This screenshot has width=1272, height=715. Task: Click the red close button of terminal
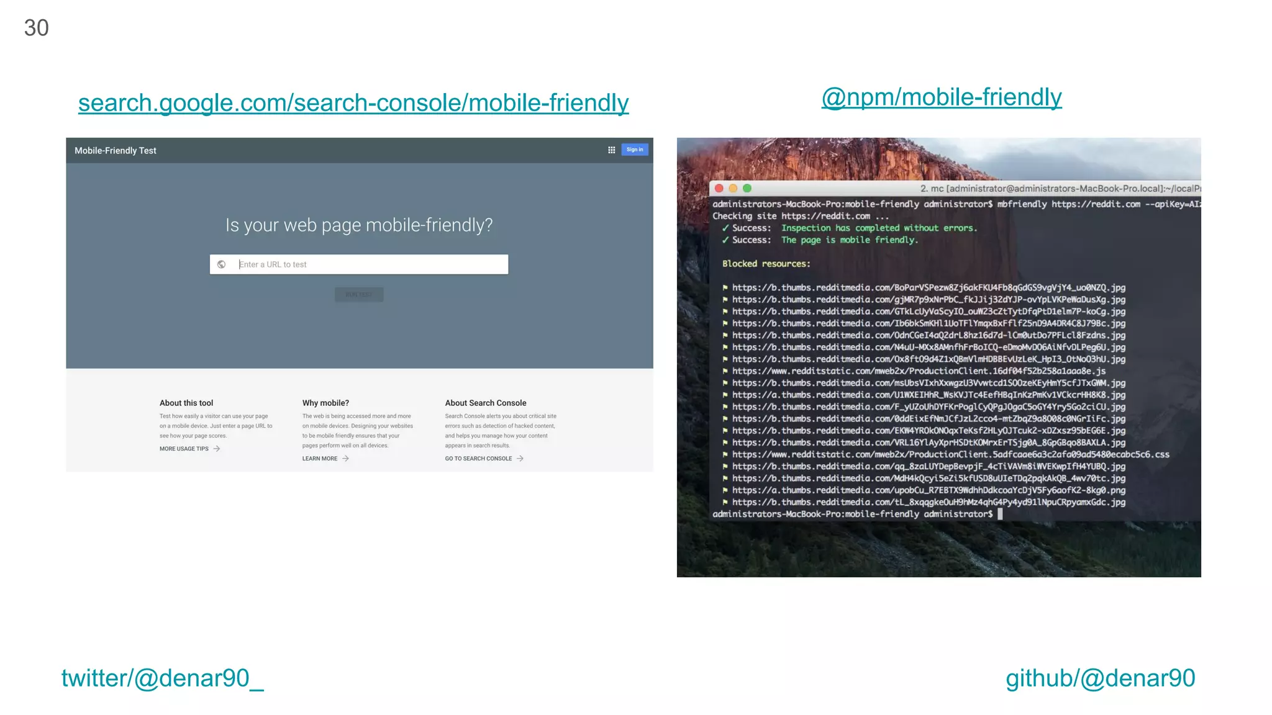(x=719, y=188)
